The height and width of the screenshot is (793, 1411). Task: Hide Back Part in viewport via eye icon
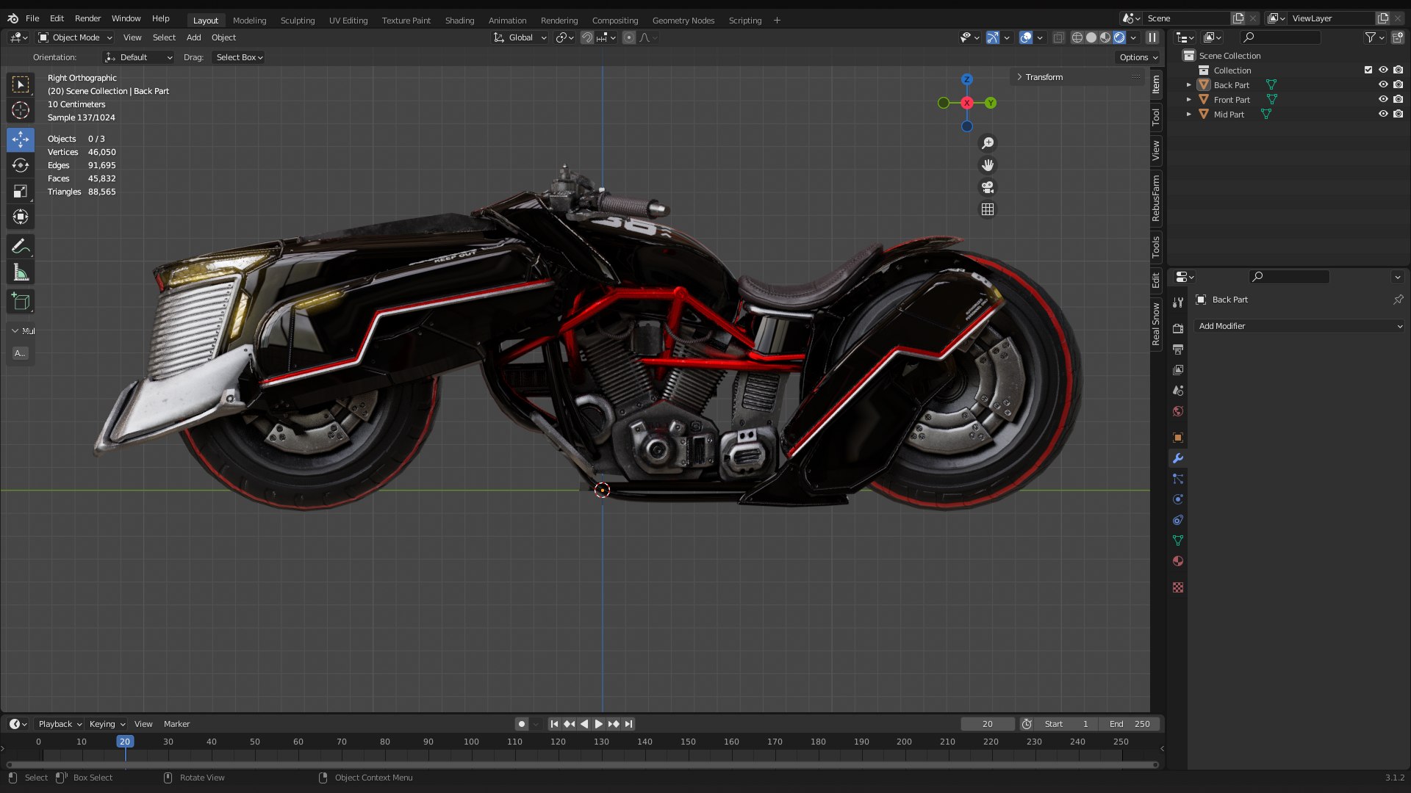(x=1383, y=85)
